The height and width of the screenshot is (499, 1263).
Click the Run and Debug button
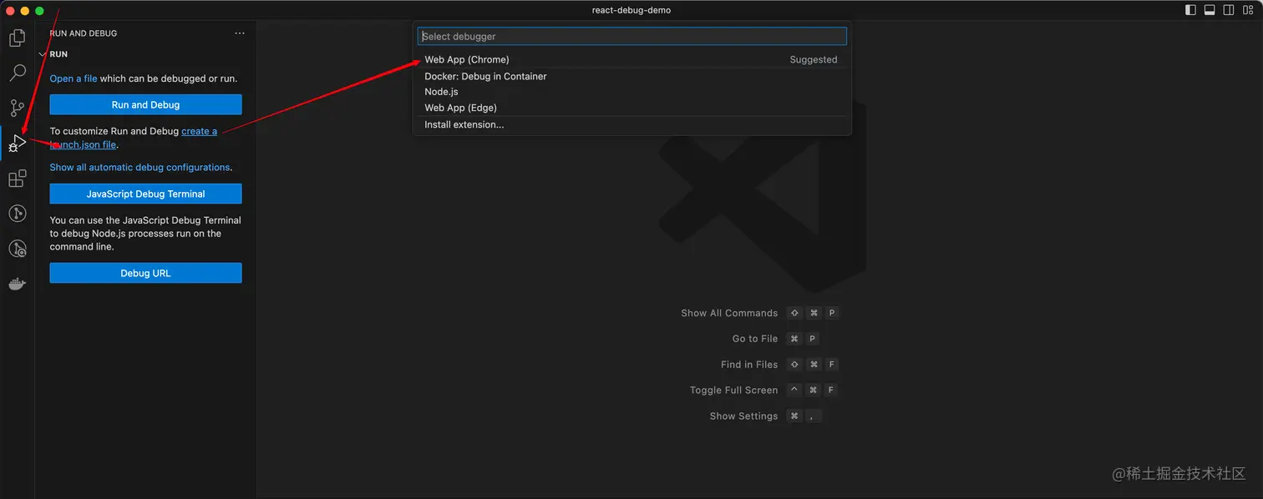pyautogui.click(x=145, y=104)
